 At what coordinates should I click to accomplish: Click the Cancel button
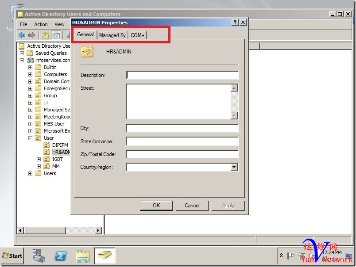pyautogui.click(x=192, y=206)
